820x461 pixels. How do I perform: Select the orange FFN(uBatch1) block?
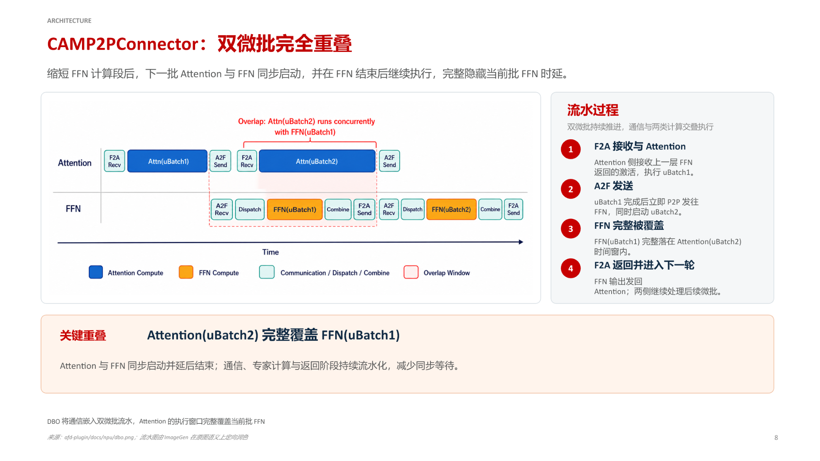tap(295, 209)
